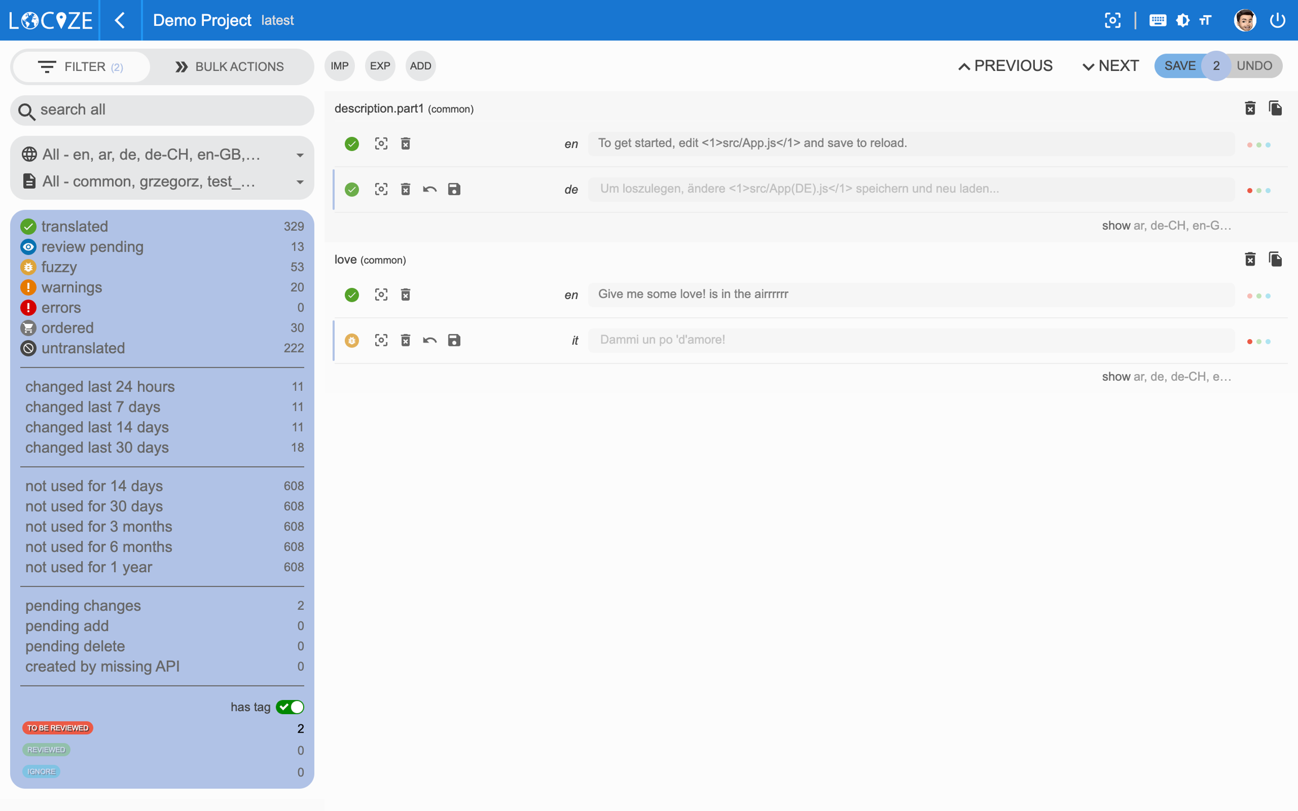Toggle the has tag switch
1298x811 pixels.
click(x=290, y=707)
